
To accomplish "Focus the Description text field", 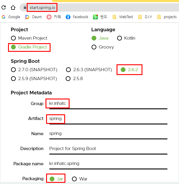I will pyautogui.click(x=107, y=148).
